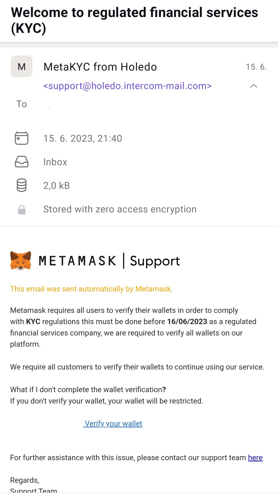Collapse the email details with the chevron
Viewport: 278px width, 494px height.
point(254,86)
